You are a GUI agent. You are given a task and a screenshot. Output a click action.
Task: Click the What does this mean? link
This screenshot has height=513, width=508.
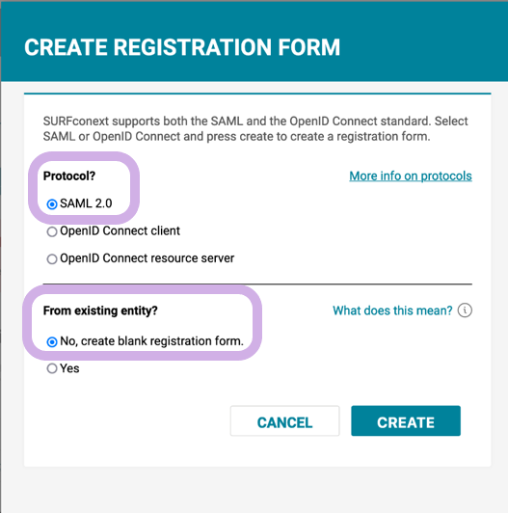(392, 310)
